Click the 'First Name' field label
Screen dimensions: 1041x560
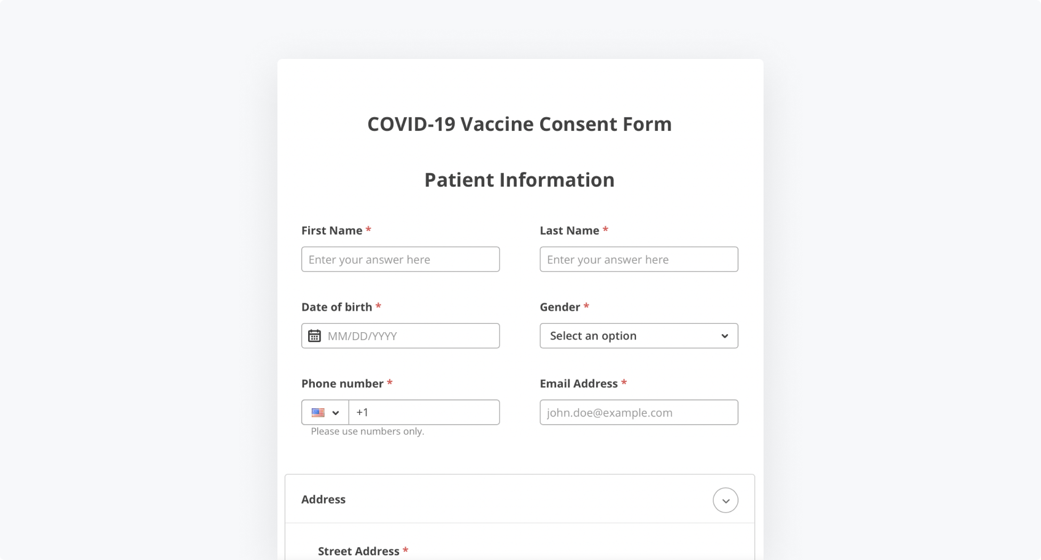332,231
